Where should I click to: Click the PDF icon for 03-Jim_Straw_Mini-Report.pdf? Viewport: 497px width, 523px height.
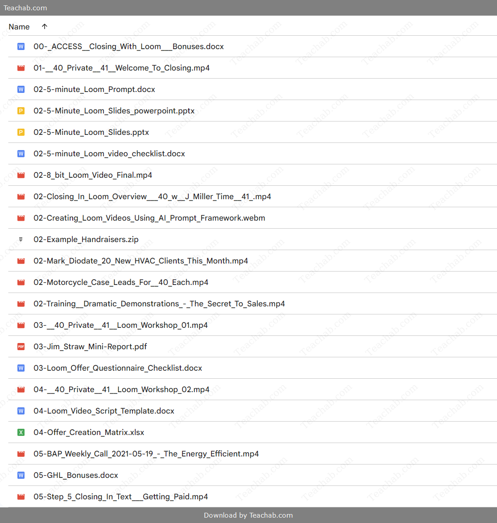(x=21, y=347)
